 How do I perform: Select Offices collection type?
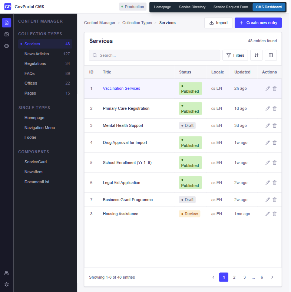pyautogui.click(x=45, y=83)
